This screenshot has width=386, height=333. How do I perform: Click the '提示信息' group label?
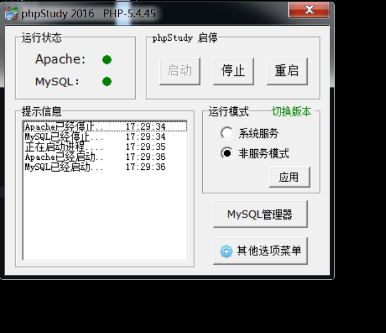click(41, 112)
